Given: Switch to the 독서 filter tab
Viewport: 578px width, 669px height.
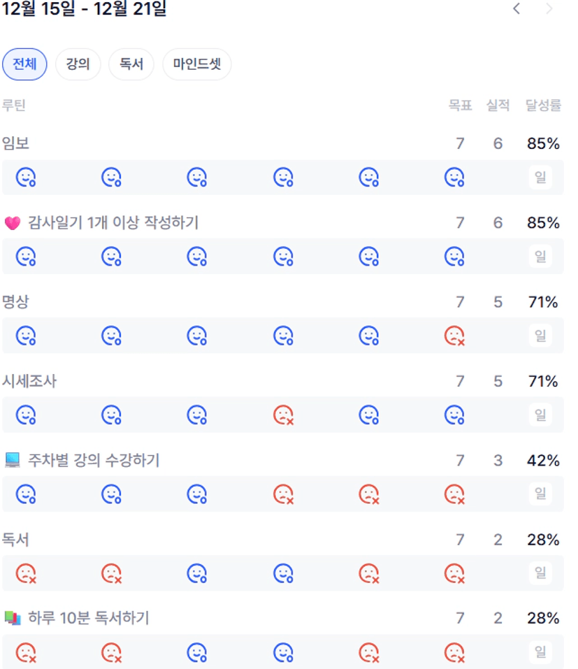Looking at the screenshot, I should pyautogui.click(x=131, y=65).
